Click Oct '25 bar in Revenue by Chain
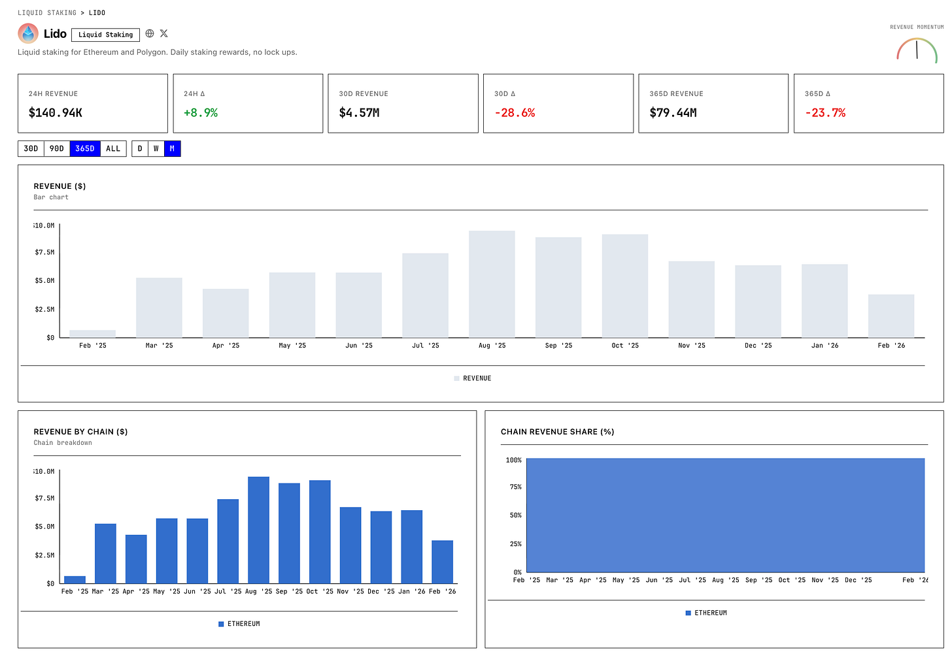Screen dimensions: 952x654 tap(320, 532)
